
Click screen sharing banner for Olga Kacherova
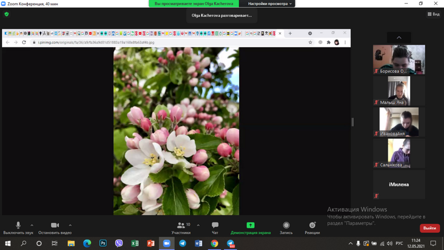click(194, 4)
